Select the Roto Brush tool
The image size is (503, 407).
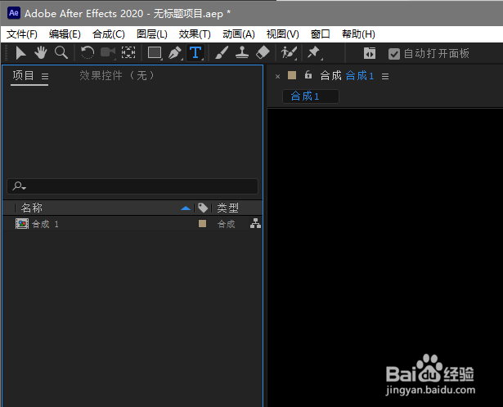click(289, 52)
